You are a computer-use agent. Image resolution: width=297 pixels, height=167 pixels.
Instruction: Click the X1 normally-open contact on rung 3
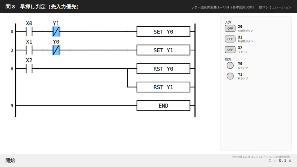pos(29,50)
